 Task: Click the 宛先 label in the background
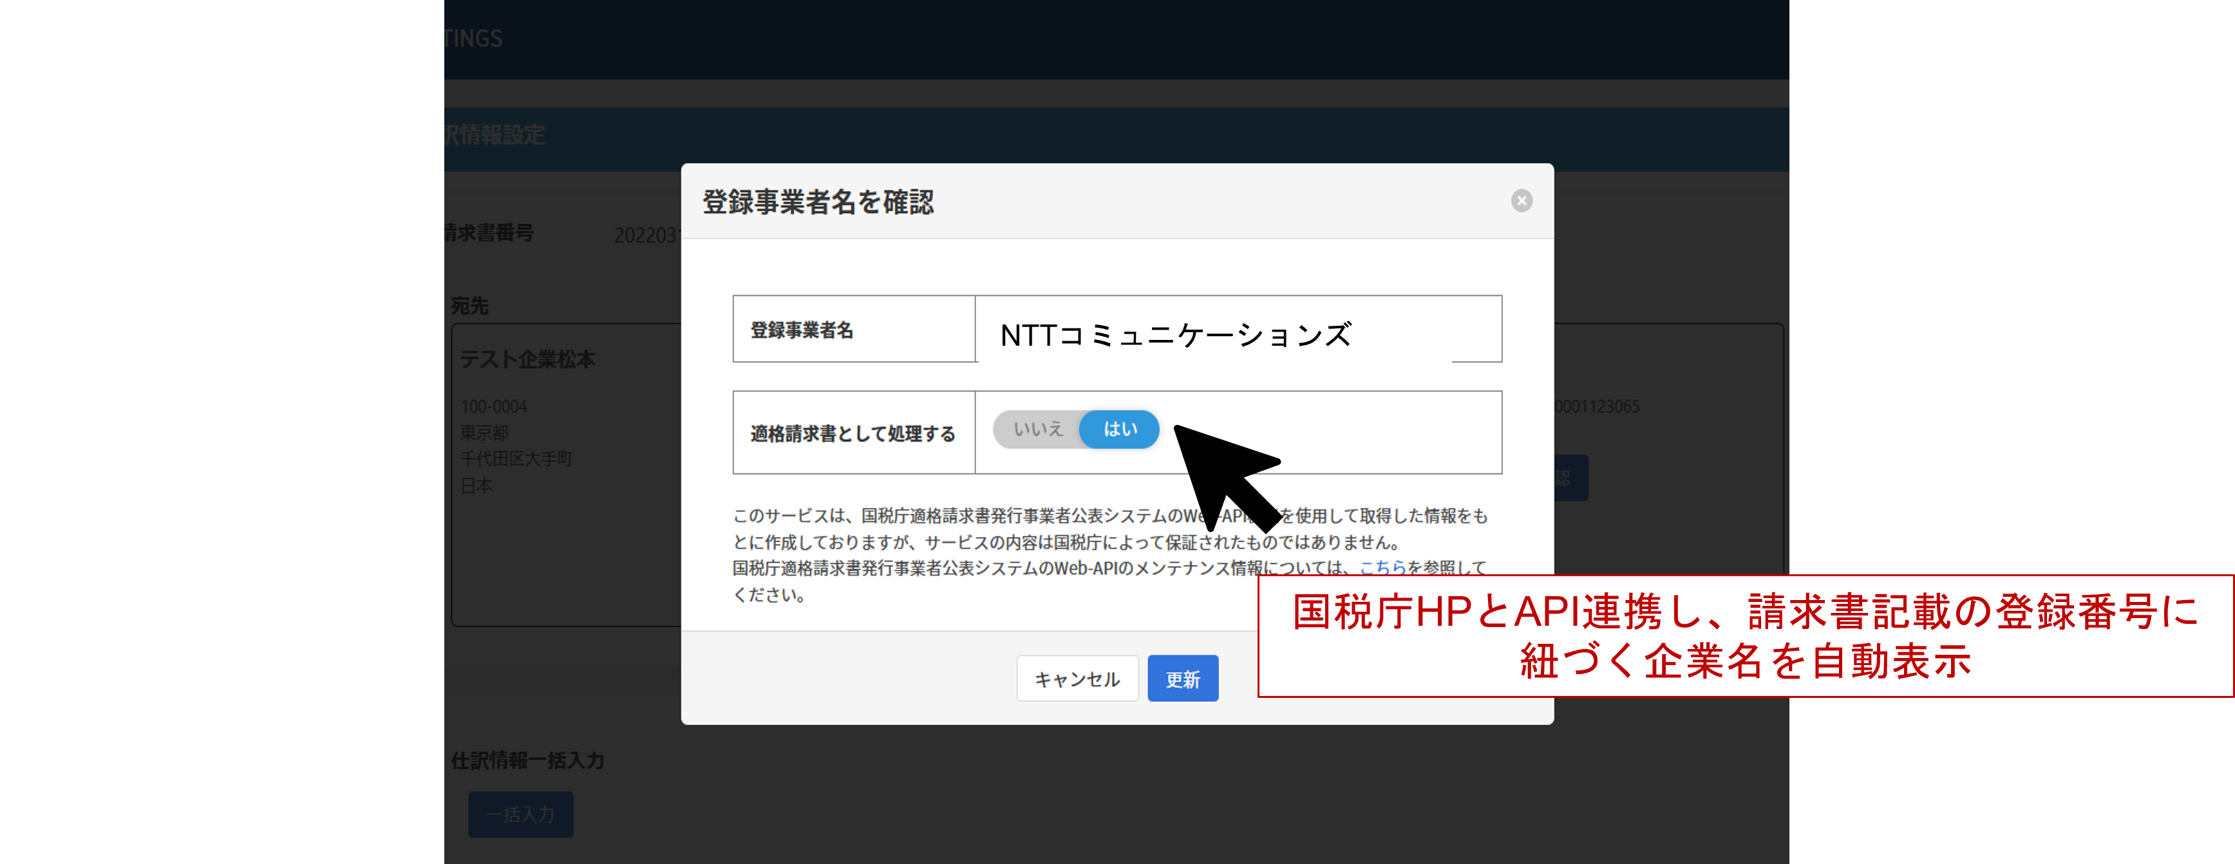pos(469,306)
